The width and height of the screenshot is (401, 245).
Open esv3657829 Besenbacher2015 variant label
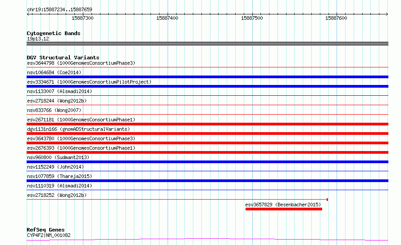283,205
